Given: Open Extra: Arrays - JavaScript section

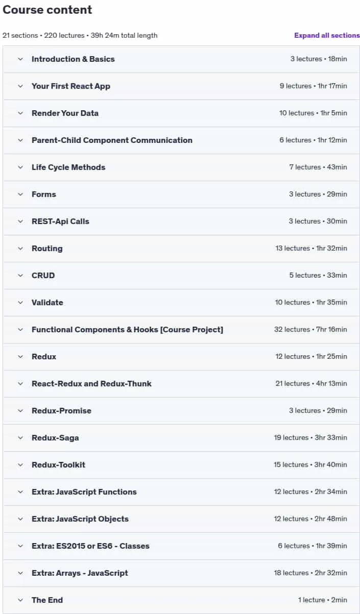Looking at the screenshot, I should pyautogui.click(x=181, y=573).
